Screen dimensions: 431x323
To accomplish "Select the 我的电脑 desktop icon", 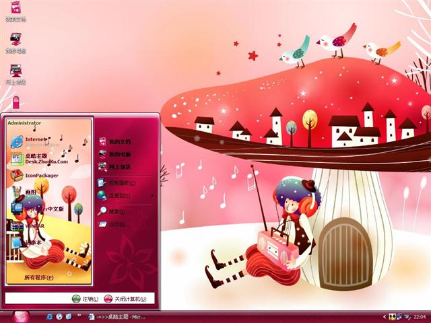I will tap(15, 43).
